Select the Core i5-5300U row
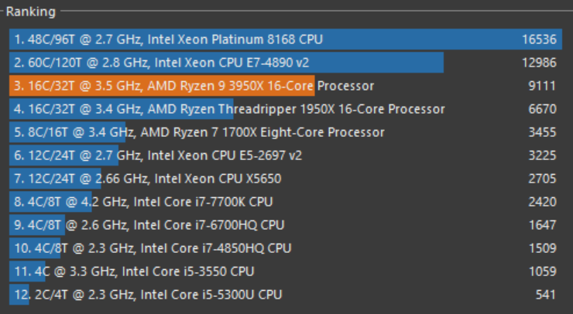The width and height of the screenshot is (573, 314). pyautogui.click(x=147, y=295)
